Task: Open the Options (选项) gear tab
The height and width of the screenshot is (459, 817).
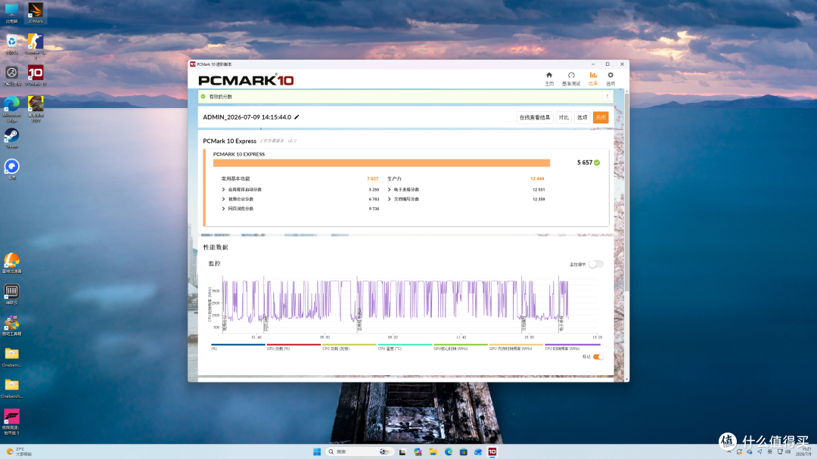Action: (610, 79)
